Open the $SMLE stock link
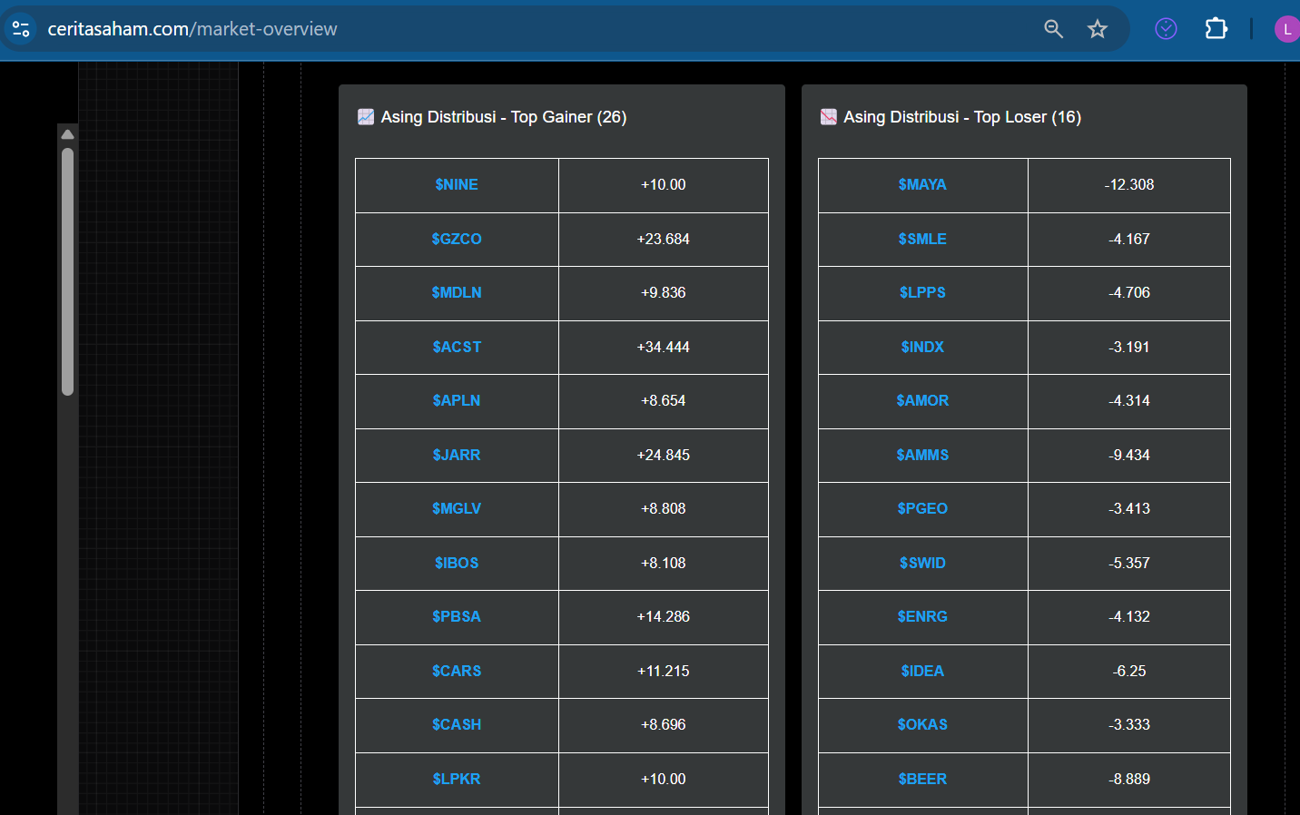The height and width of the screenshot is (815, 1300). (922, 239)
